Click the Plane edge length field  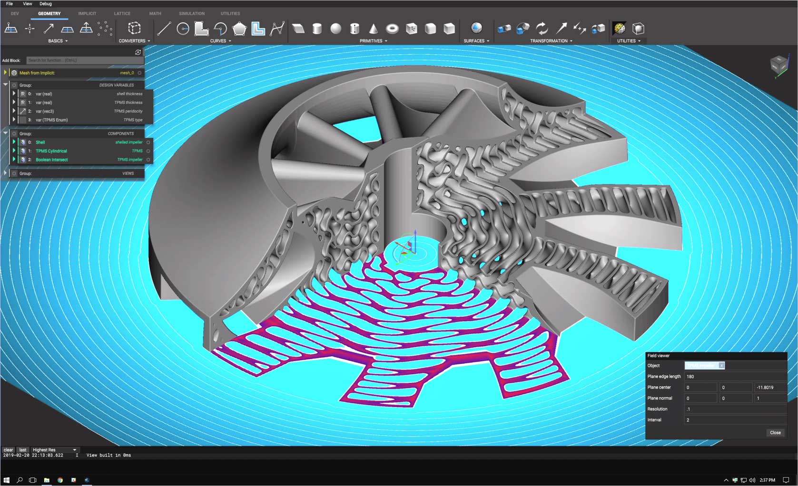(735, 377)
